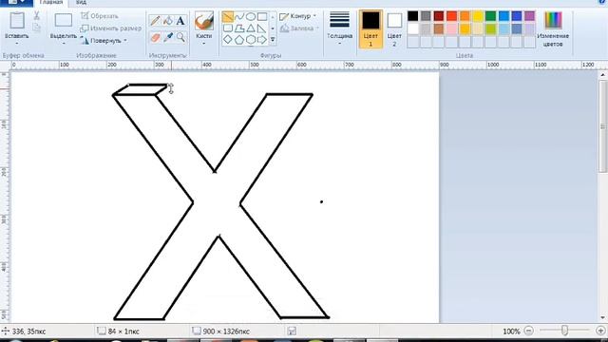Select the Magnifier tool
608x342 pixels.
pyautogui.click(x=180, y=37)
